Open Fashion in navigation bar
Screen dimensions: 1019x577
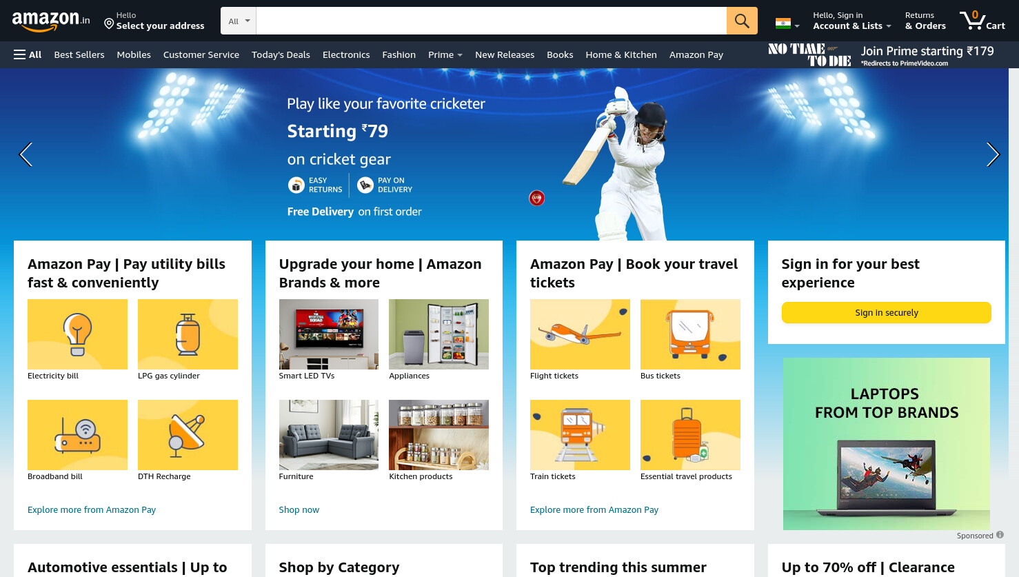399,54
